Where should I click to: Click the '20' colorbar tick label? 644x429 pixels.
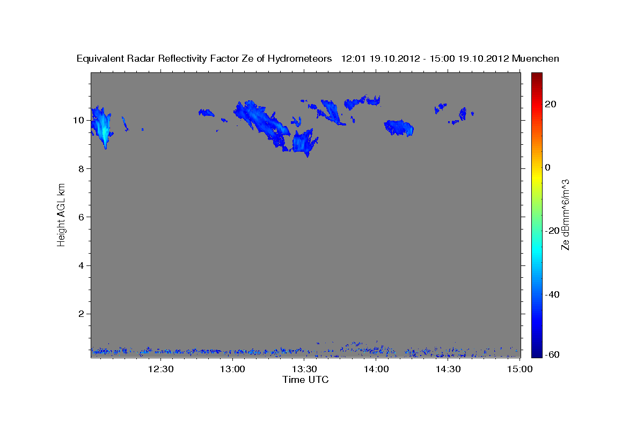[551, 104]
